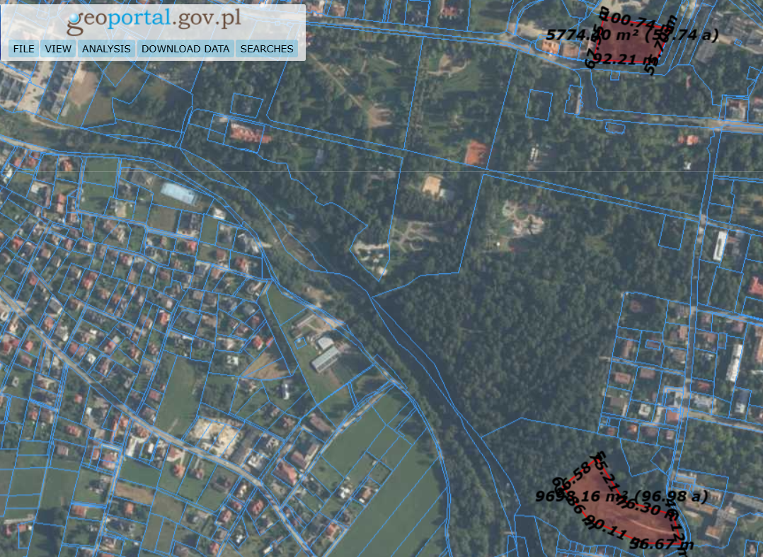763x557 pixels.
Task: Click the long white building at right edge
Action: 720,246
